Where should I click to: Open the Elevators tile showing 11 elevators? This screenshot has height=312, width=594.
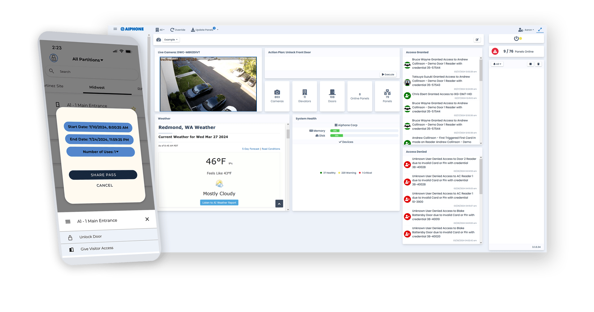[x=304, y=96]
